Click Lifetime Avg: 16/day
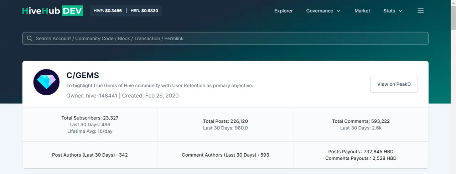This screenshot has width=456, height=174. point(90,131)
